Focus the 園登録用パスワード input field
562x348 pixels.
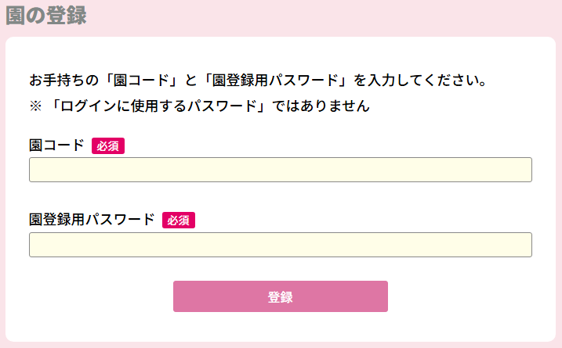coord(280,244)
